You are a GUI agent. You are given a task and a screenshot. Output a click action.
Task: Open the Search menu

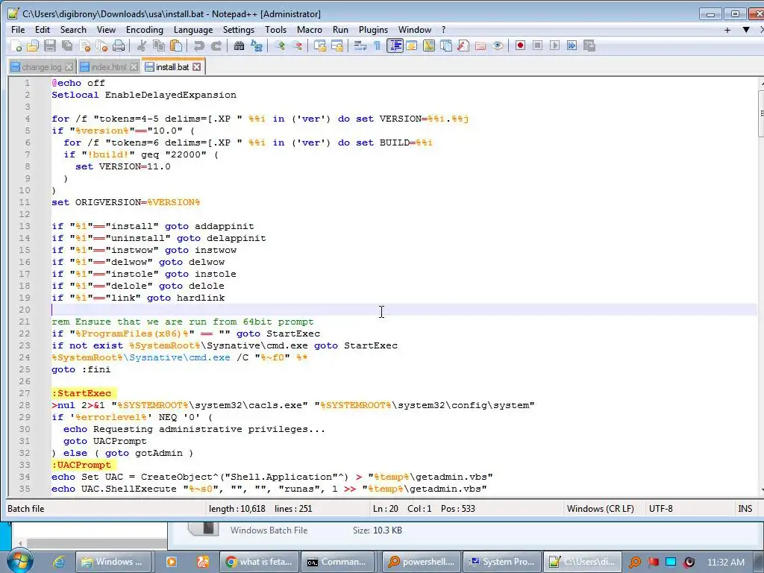[73, 30]
